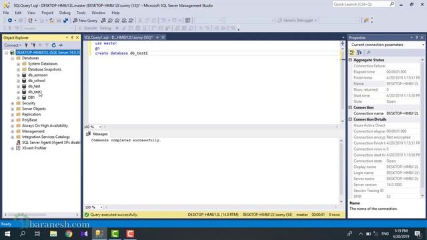Open the Project menu
The image size is (427, 240).
coord(47,13)
